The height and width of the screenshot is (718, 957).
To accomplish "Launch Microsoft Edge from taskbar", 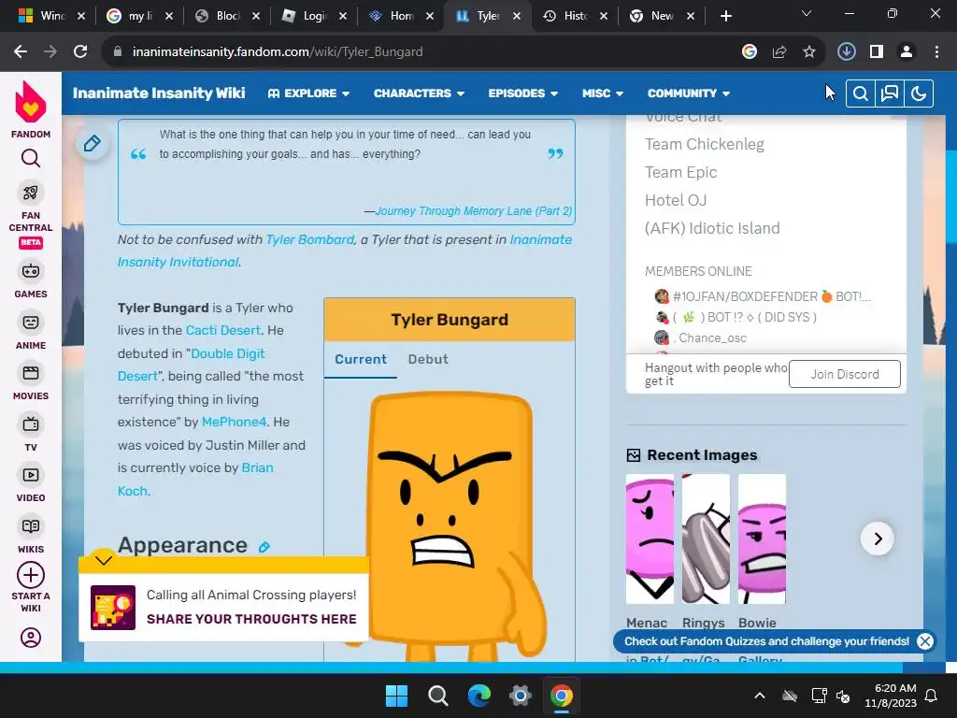I will [x=479, y=696].
